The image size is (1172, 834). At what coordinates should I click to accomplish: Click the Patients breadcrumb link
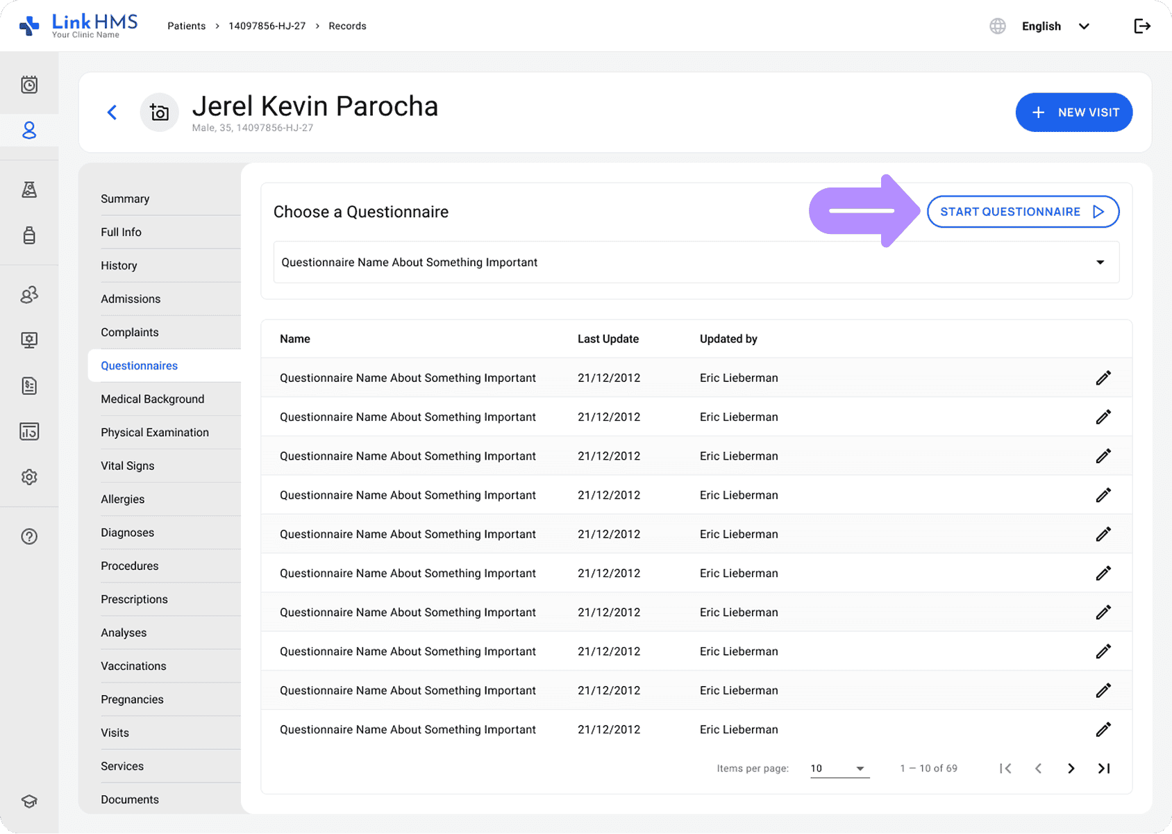187,26
